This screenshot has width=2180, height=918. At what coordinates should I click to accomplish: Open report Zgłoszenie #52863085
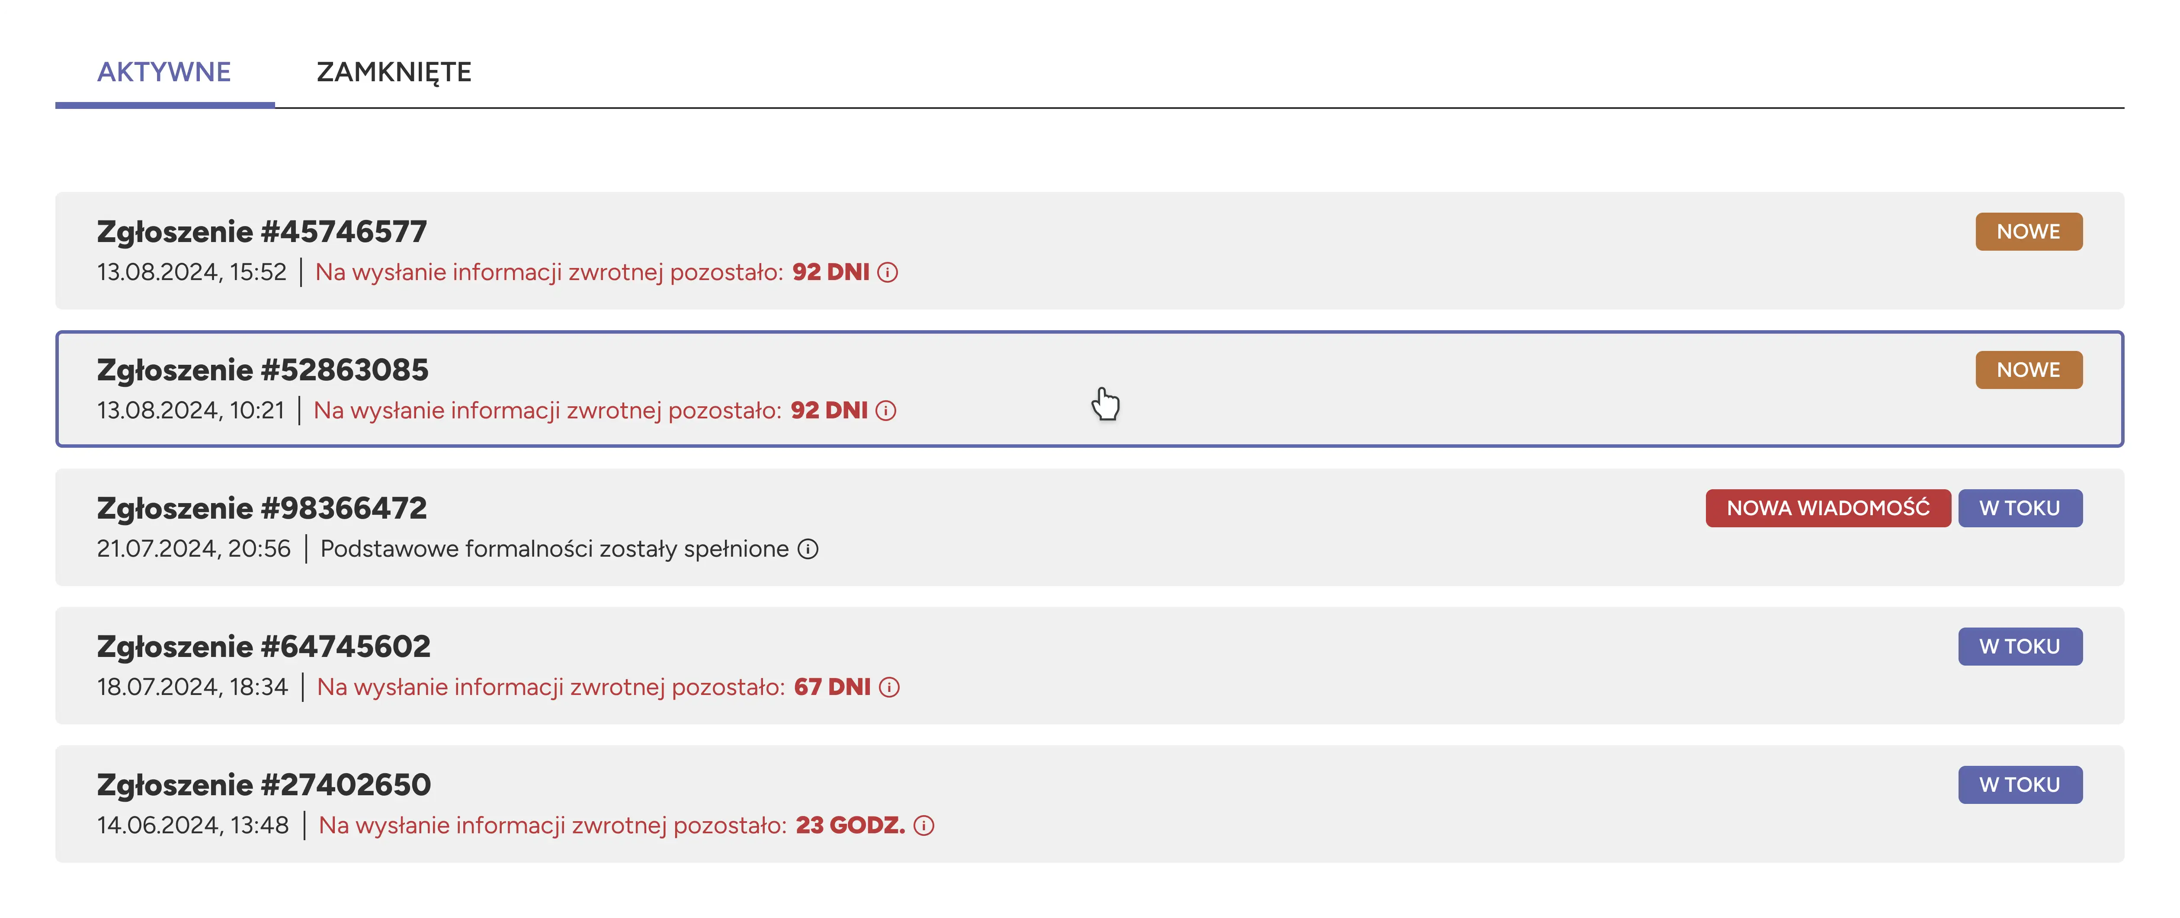263,370
